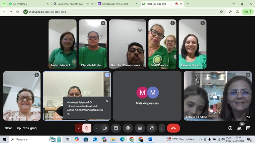Open the chat with everyone icon
The image size is (255, 143).
coord(248,128)
